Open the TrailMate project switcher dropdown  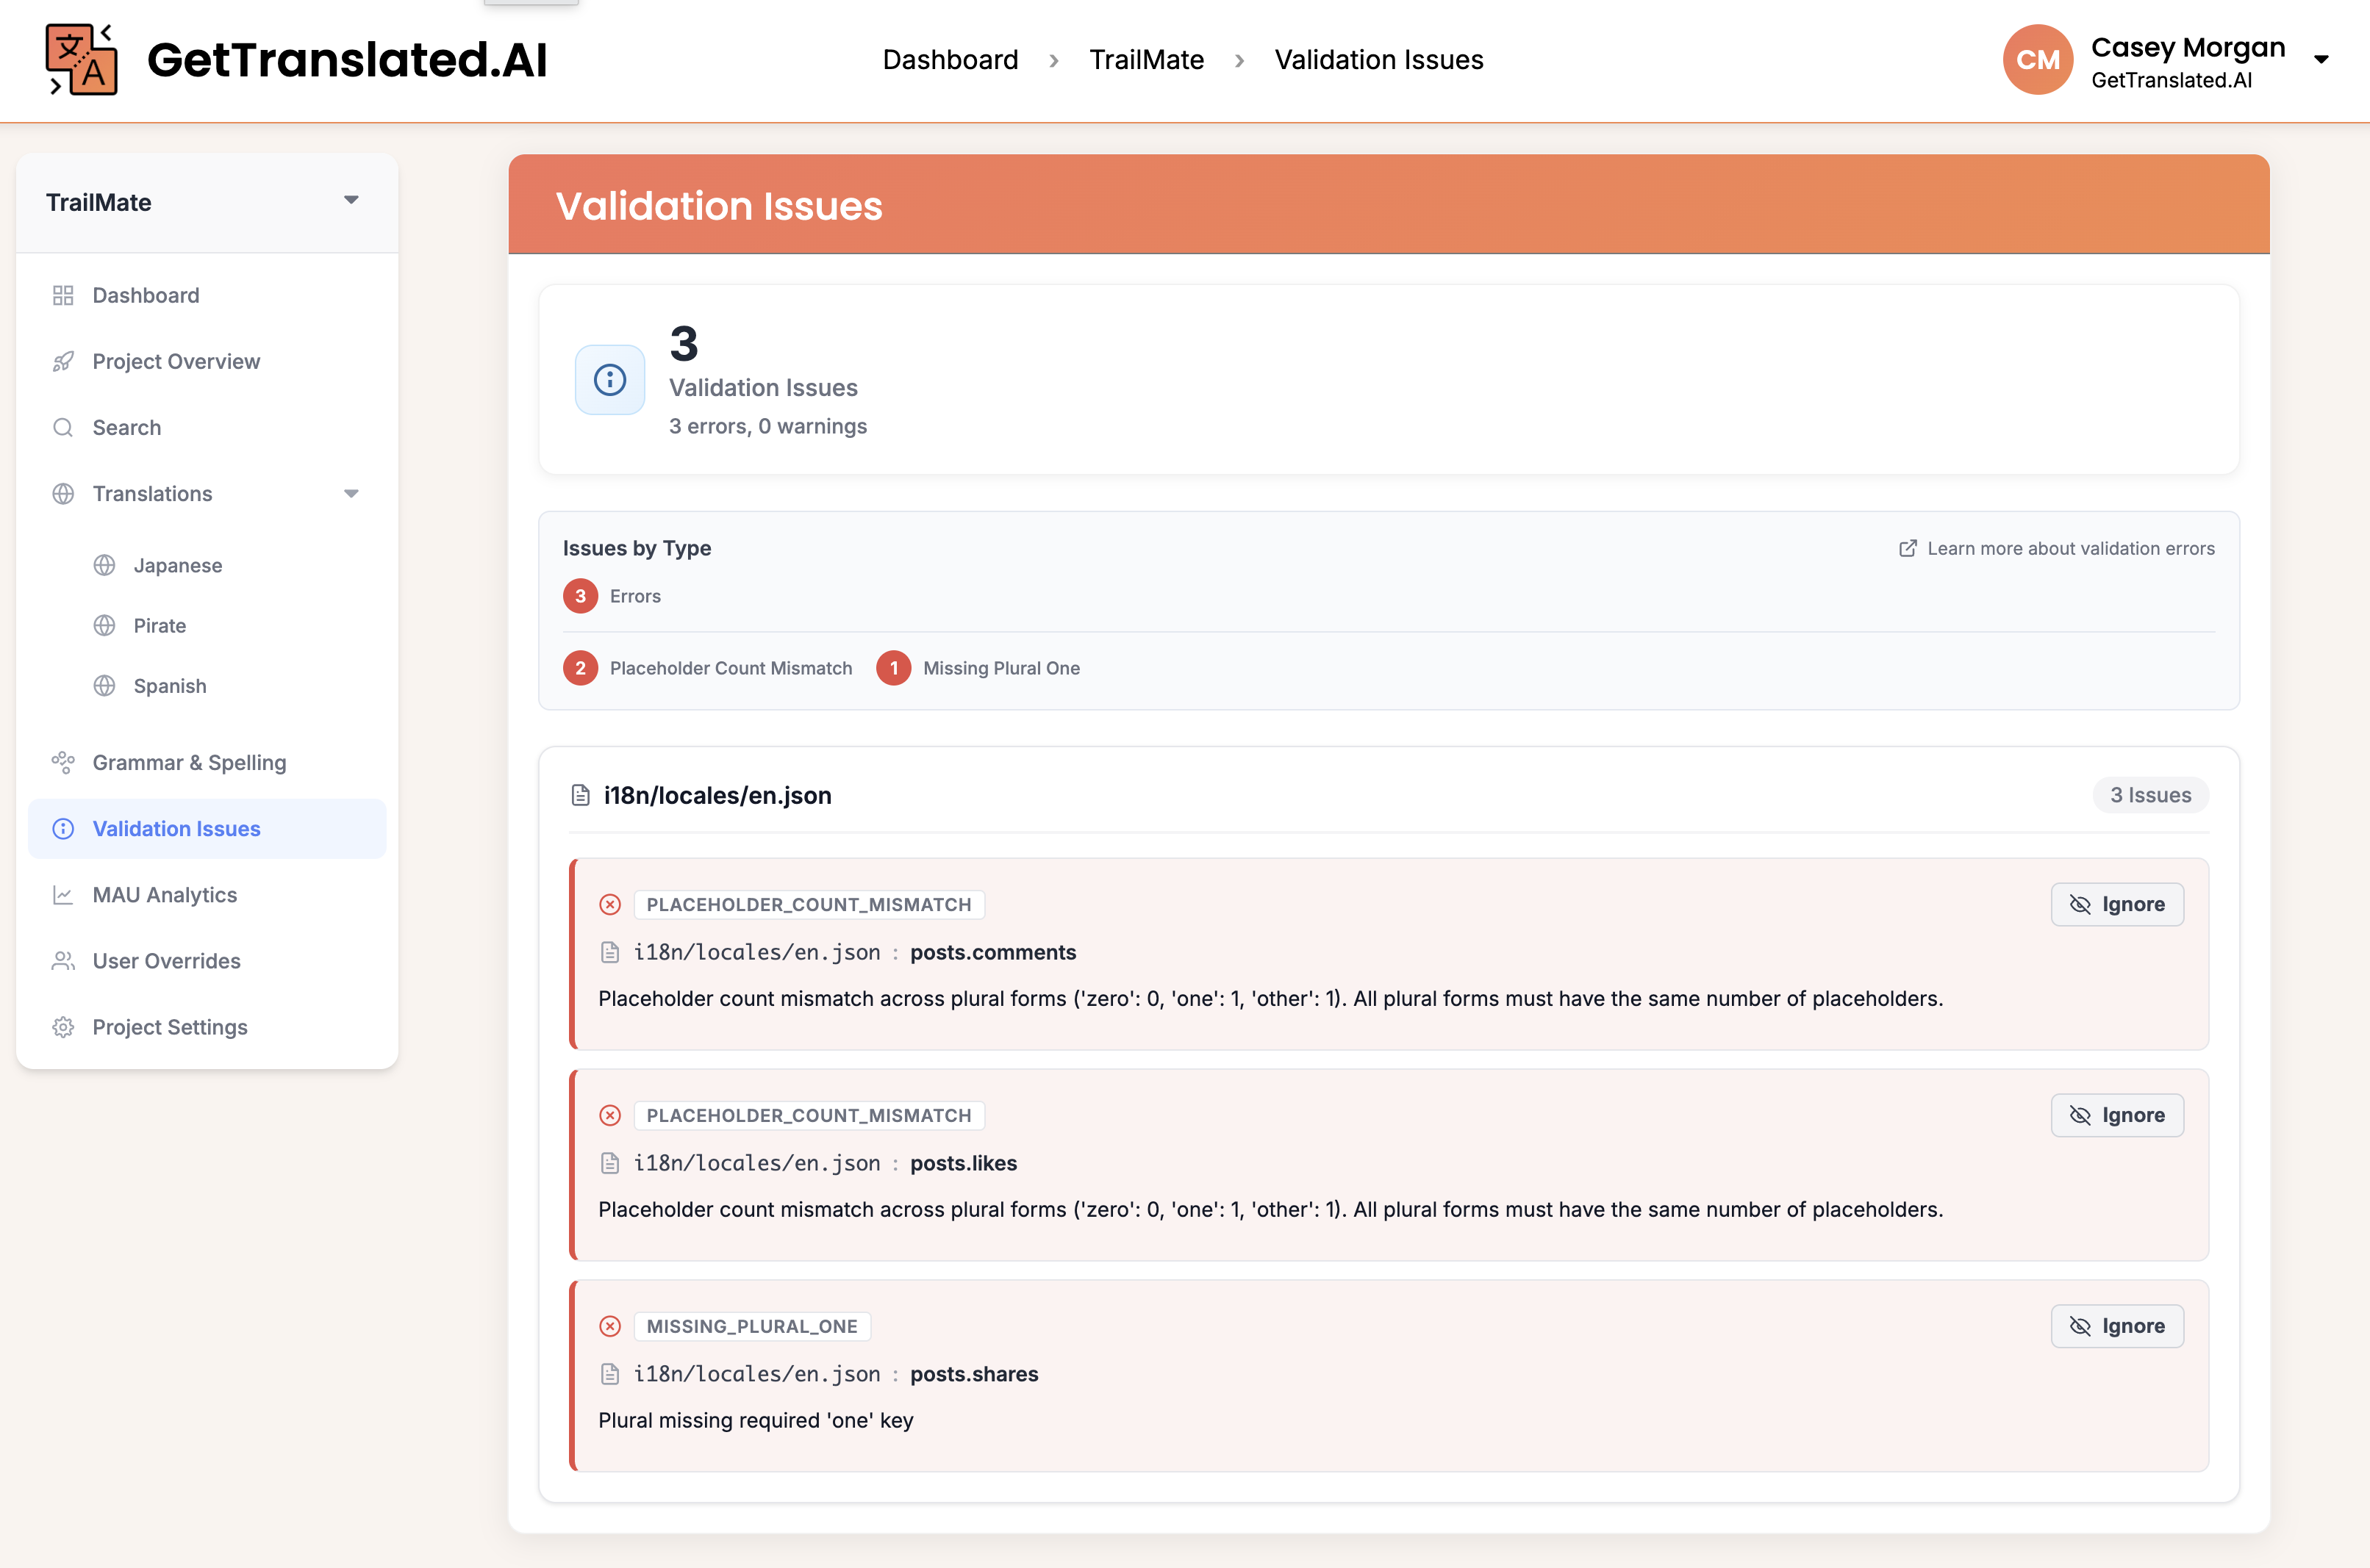click(x=351, y=200)
